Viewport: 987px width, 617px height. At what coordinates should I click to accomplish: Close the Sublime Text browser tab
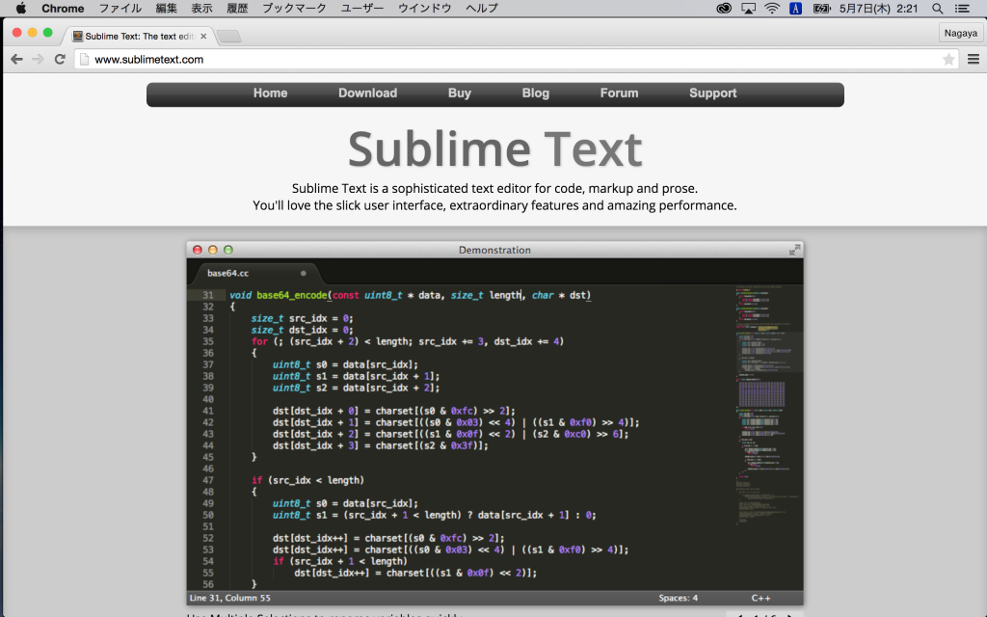[x=203, y=36]
